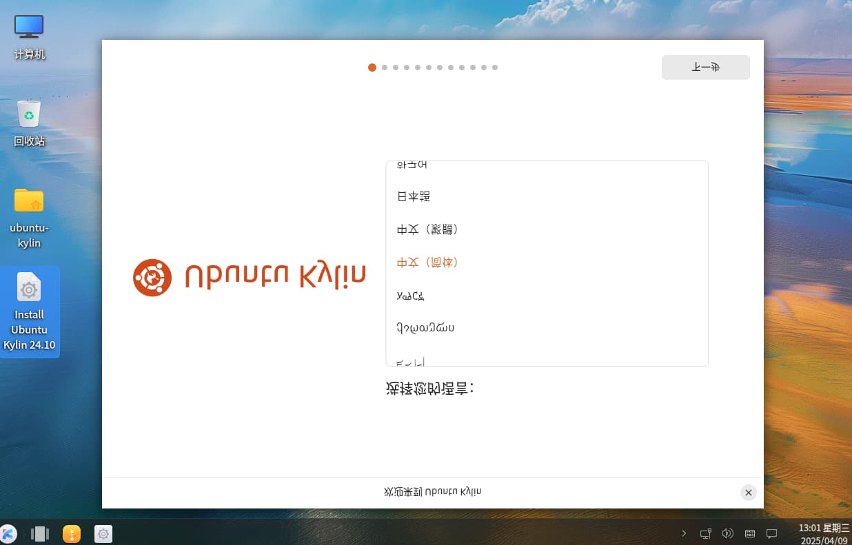
Task: Open the yellow file manager taskbar icon
Action: [72, 533]
